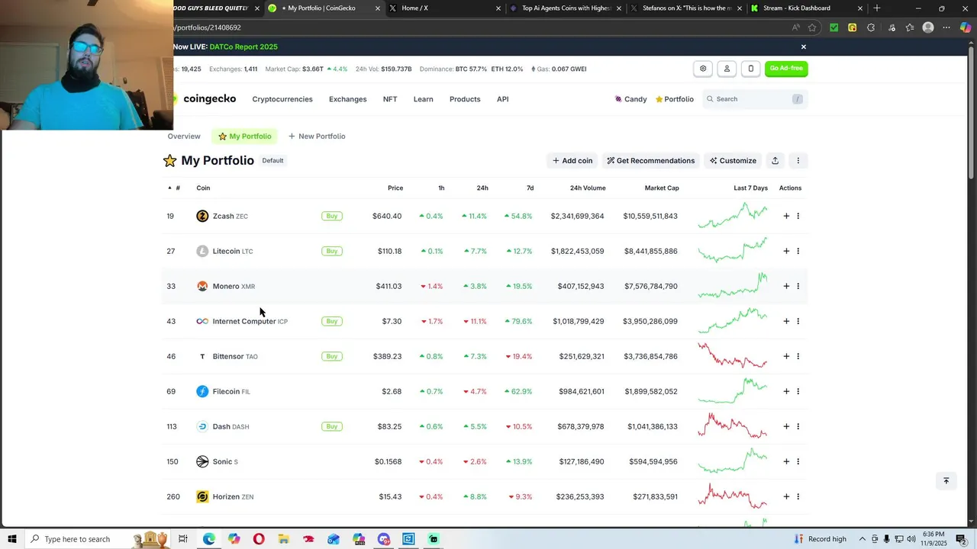Sort table by 24h column header
This screenshot has width=977, height=549.
tap(482, 188)
